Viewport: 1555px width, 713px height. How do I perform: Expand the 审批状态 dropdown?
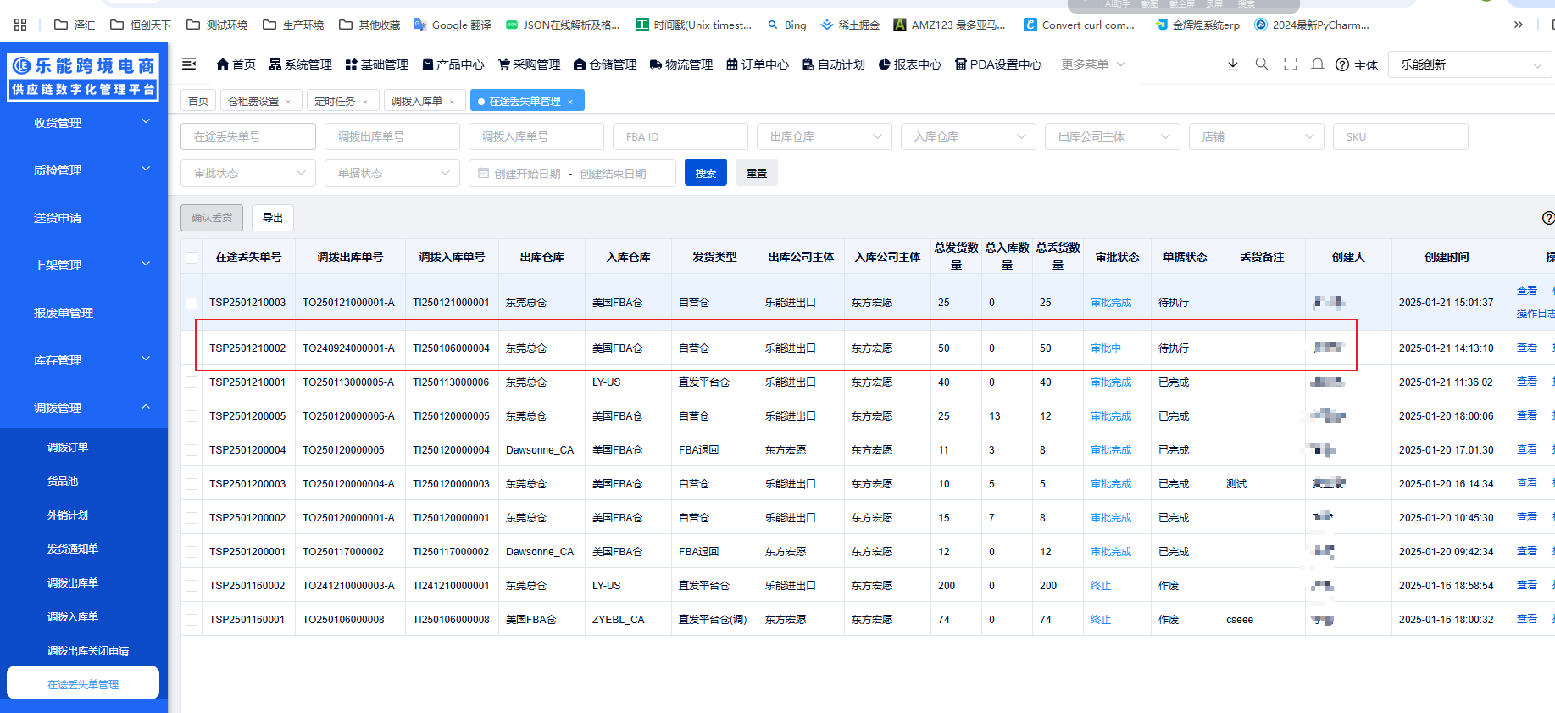coord(247,173)
